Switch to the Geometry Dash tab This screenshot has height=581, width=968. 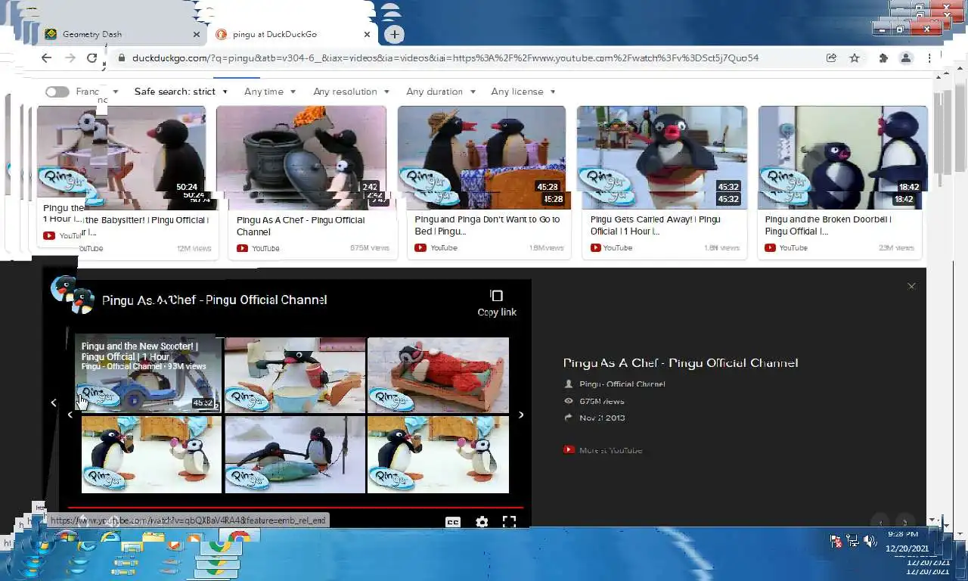[x=121, y=34]
